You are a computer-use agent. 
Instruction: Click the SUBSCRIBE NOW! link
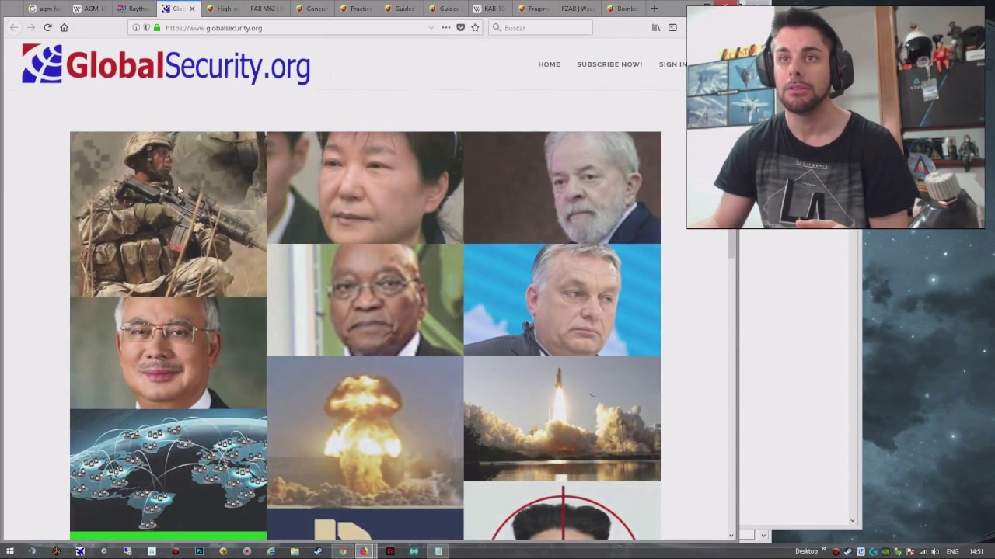click(609, 64)
